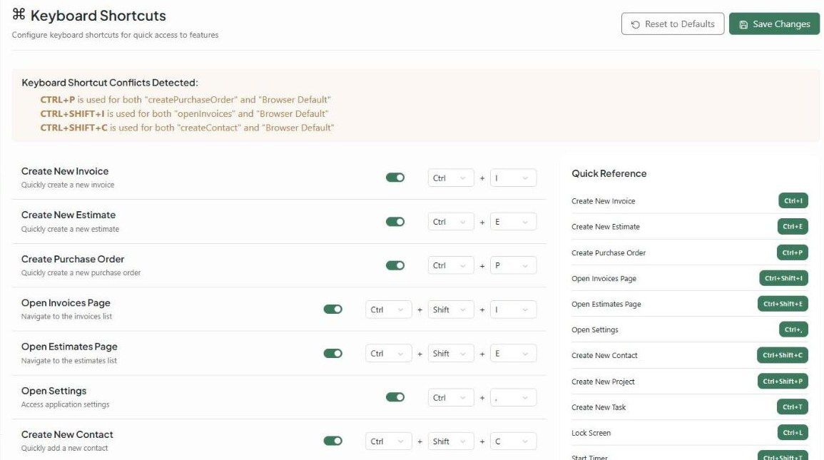Open Ctrl dropdown for Open Invoices Page
The width and height of the screenshot is (824, 460).
click(388, 310)
